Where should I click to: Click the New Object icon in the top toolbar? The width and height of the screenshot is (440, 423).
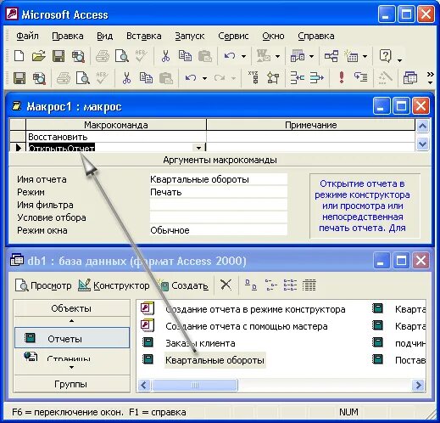coord(351,56)
